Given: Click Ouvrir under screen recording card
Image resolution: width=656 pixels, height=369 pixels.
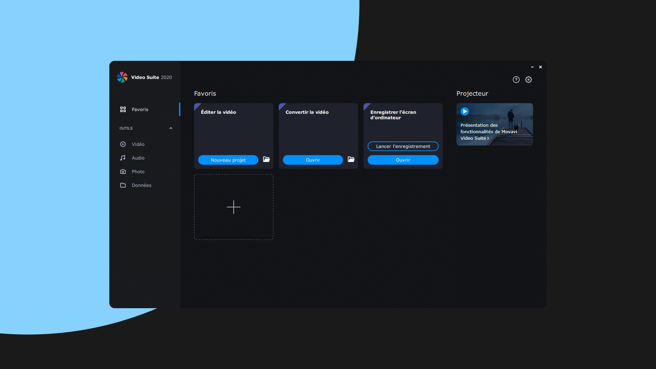Looking at the screenshot, I should click(403, 160).
